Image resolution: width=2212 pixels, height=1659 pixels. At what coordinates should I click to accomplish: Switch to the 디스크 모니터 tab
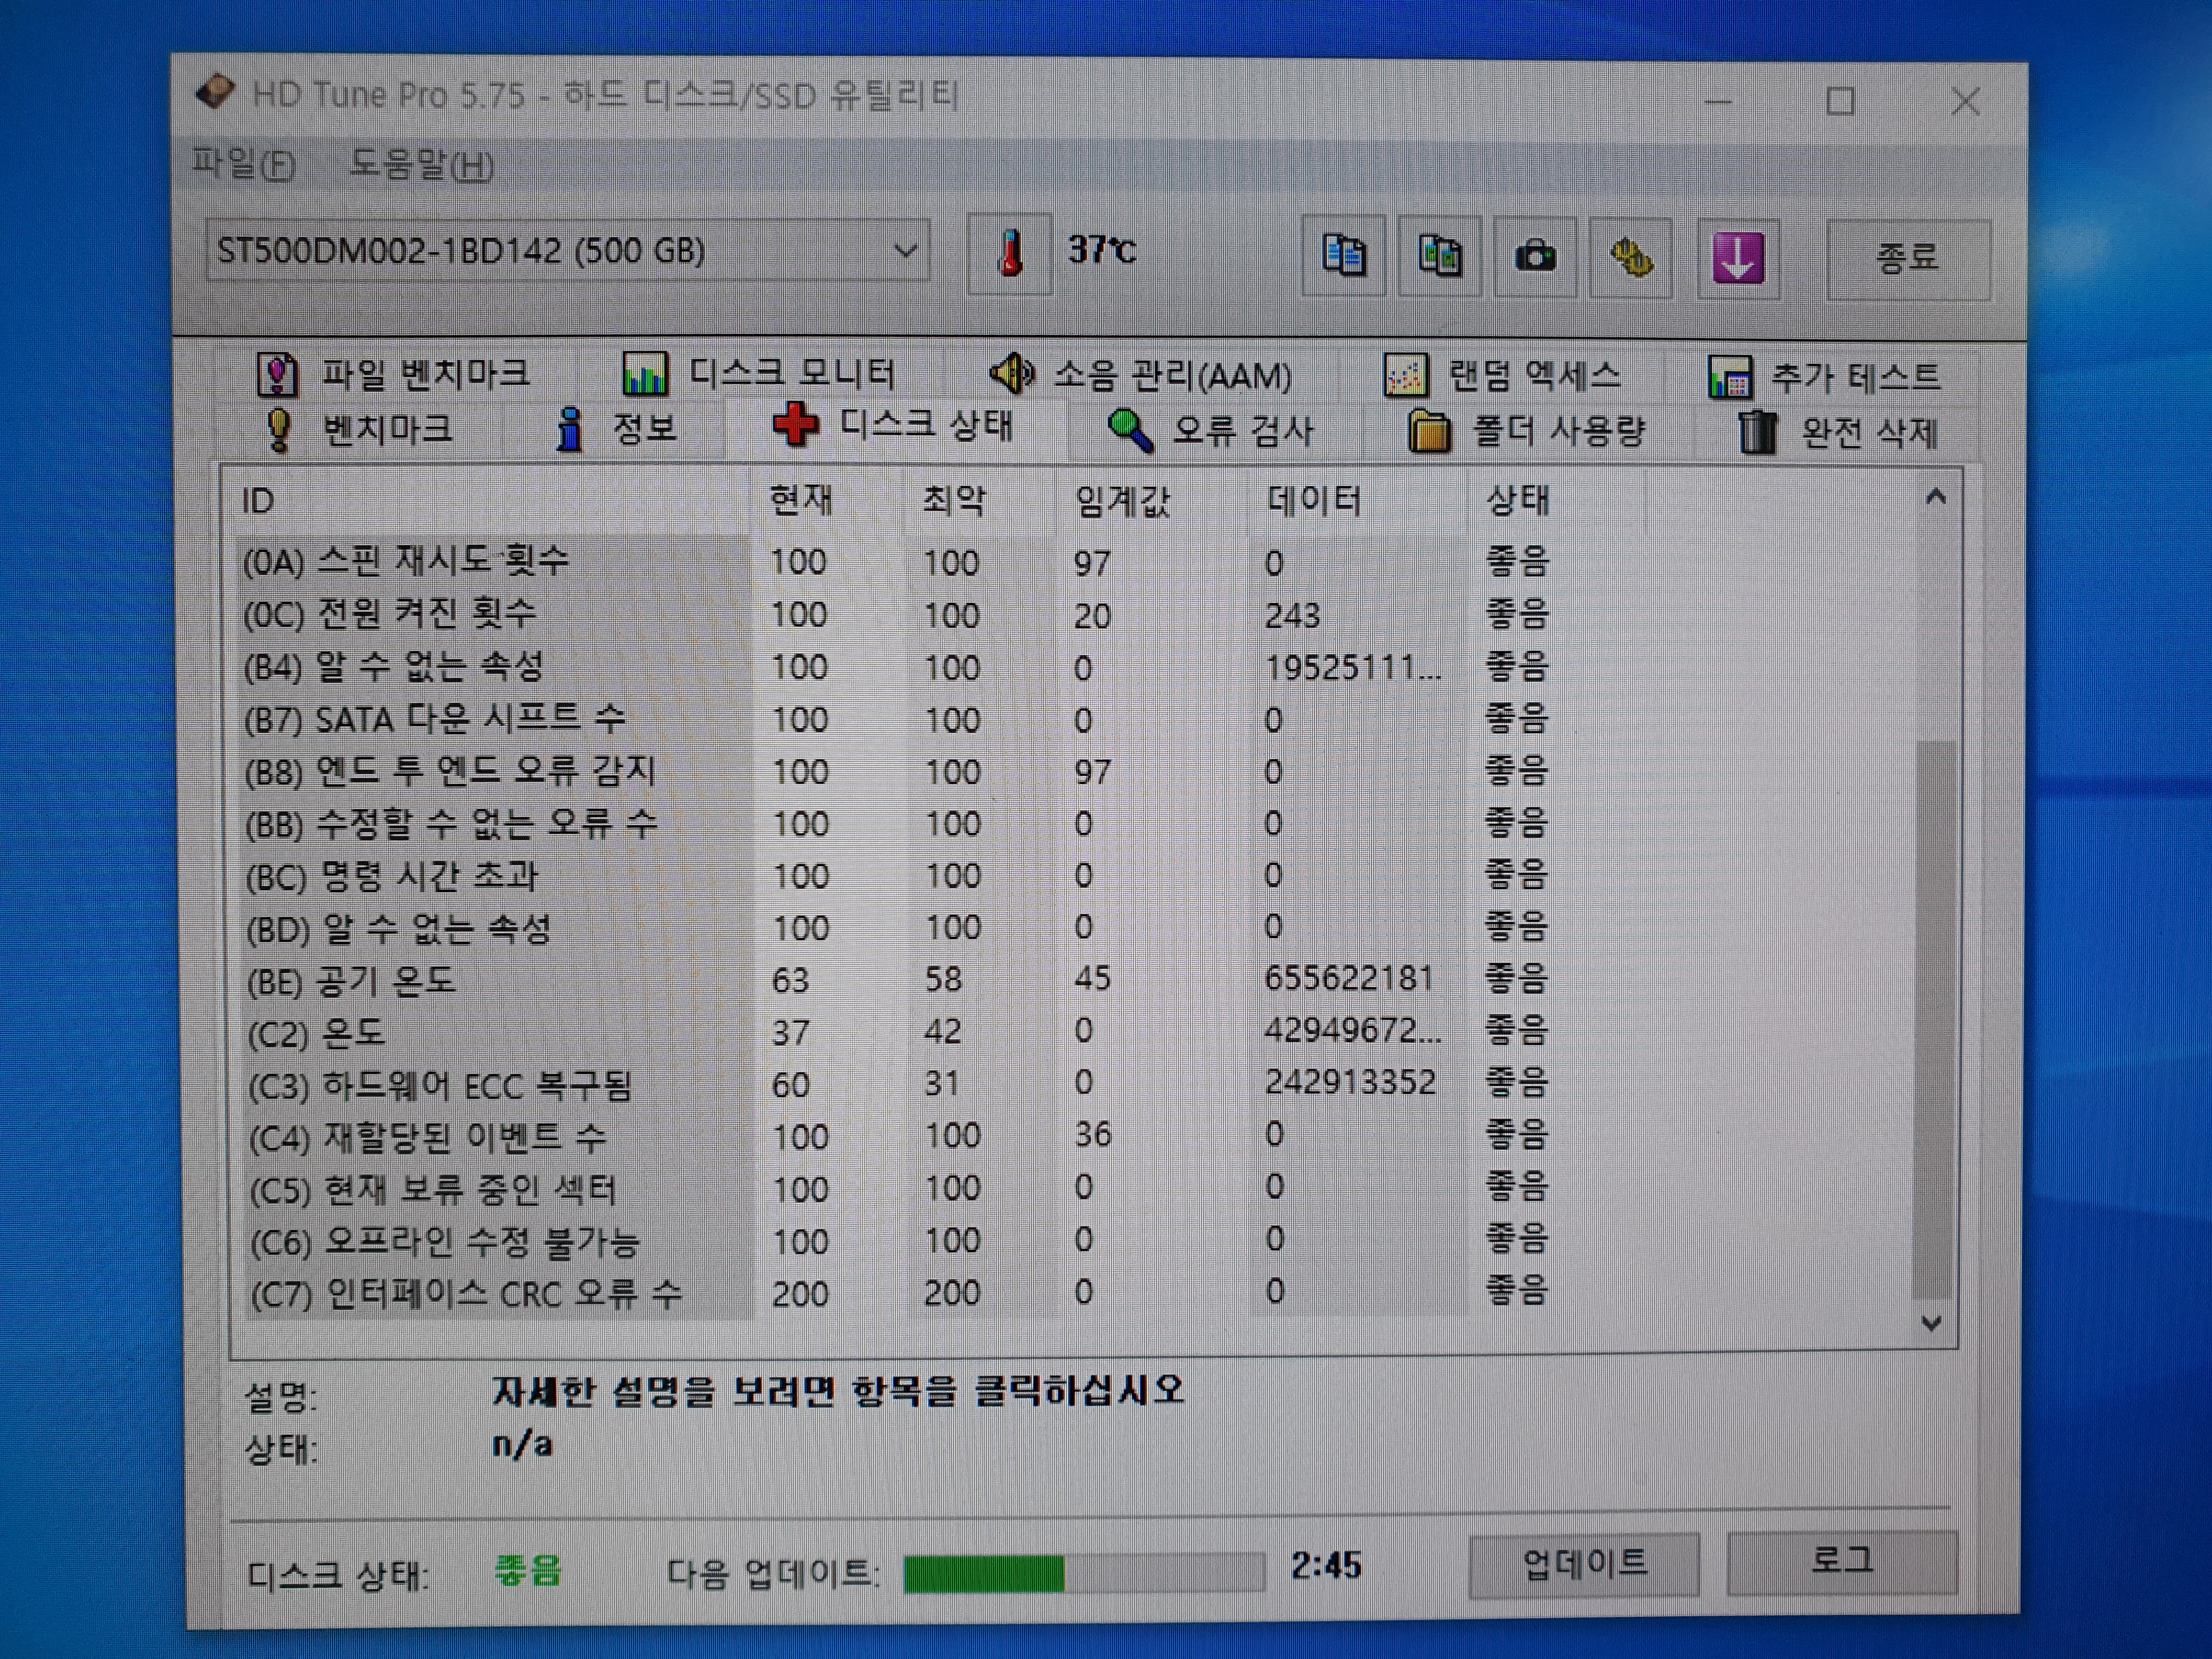(x=759, y=374)
